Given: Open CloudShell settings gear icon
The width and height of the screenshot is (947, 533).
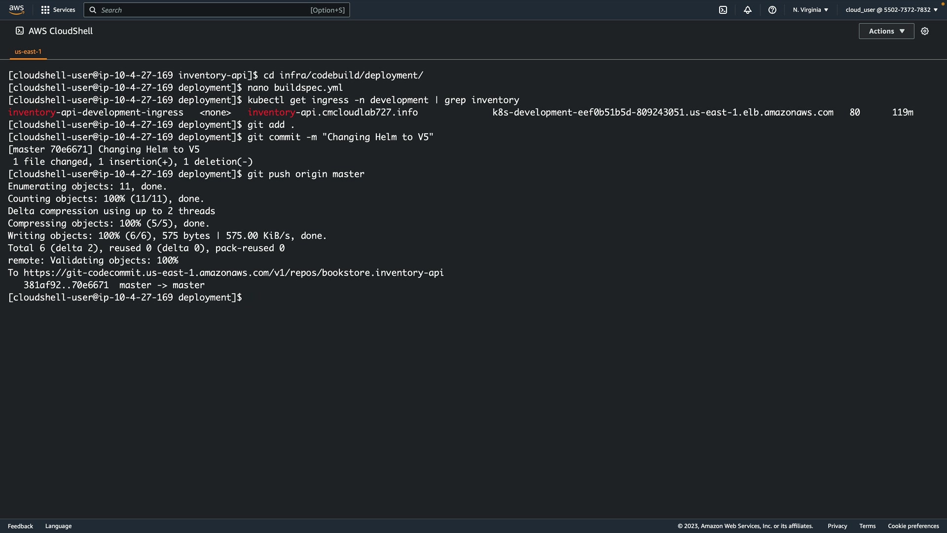Looking at the screenshot, I should click(925, 31).
